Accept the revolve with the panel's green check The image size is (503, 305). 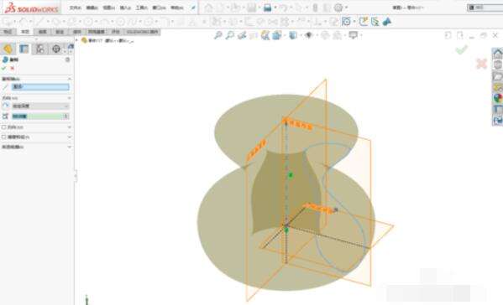coord(4,68)
